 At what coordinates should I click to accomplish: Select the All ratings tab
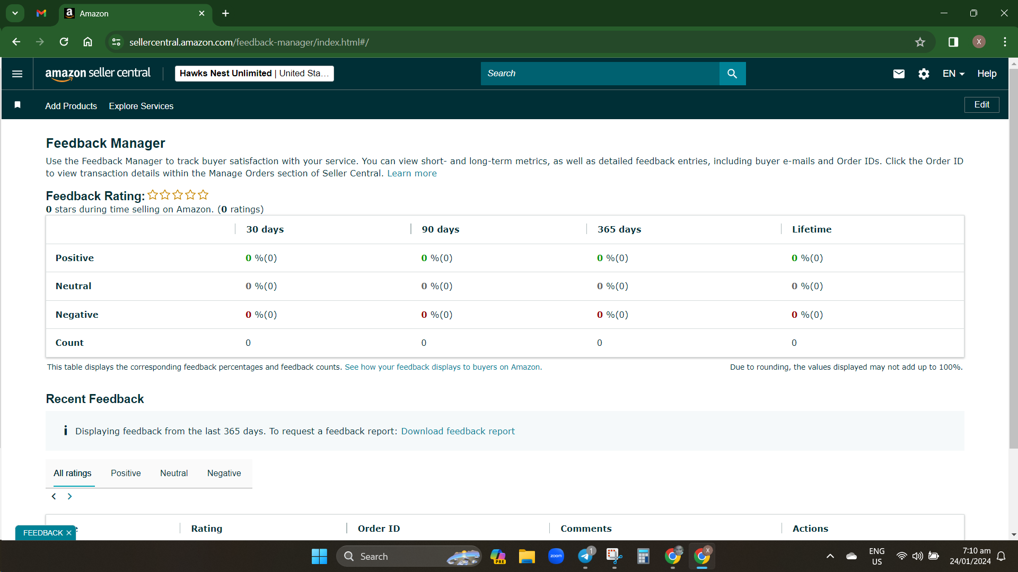73,473
